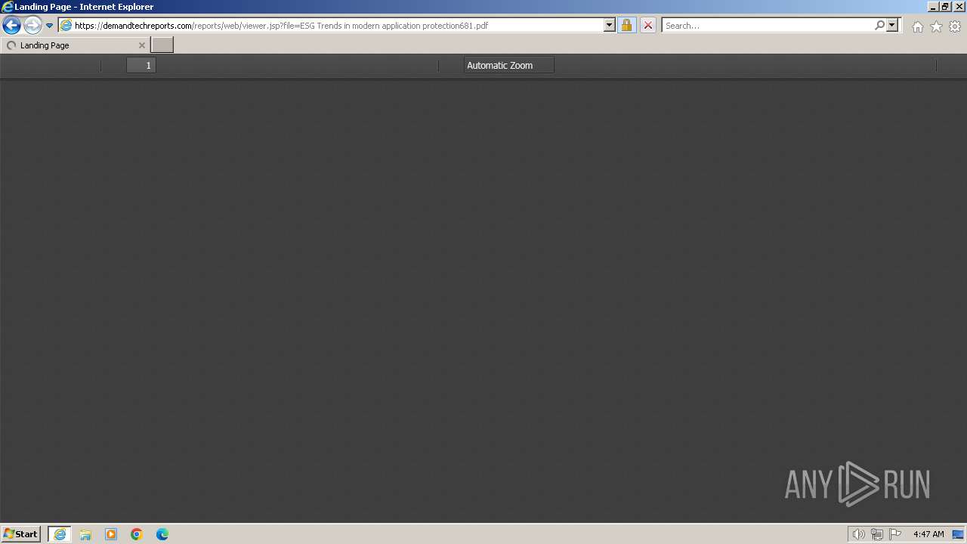Click the site identity icon in address bar

coord(66,26)
